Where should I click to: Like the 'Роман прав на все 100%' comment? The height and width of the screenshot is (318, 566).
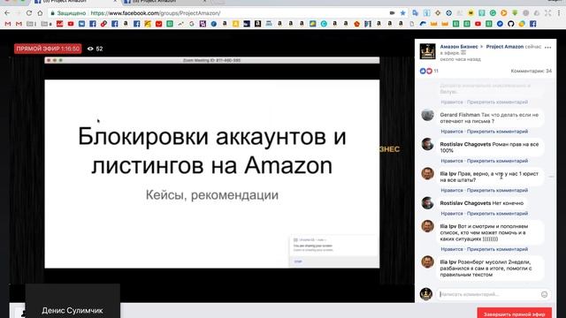(x=452, y=161)
